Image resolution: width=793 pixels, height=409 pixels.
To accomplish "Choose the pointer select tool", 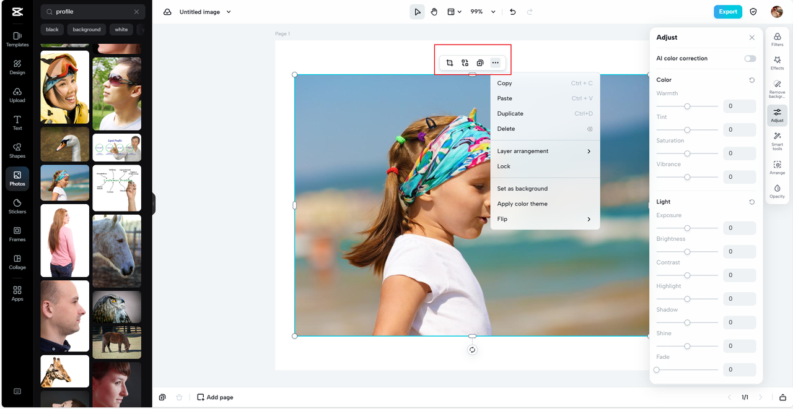I will pos(418,12).
